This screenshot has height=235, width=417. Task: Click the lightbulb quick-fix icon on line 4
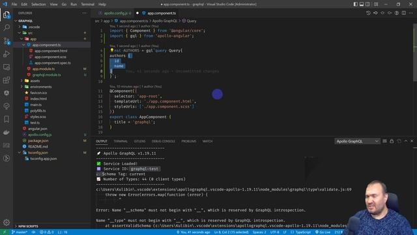[112, 50]
